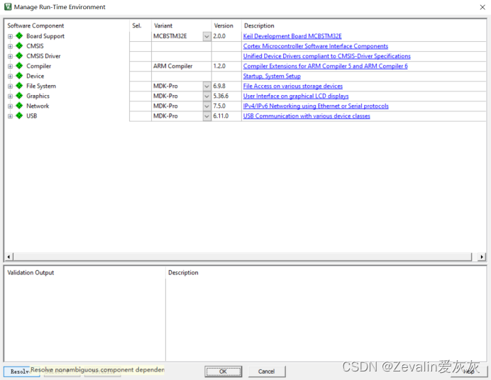Click the left arrow of horizontal scrollbar
Viewport: 491px width, 380px height.
pyautogui.click(x=9, y=257)
